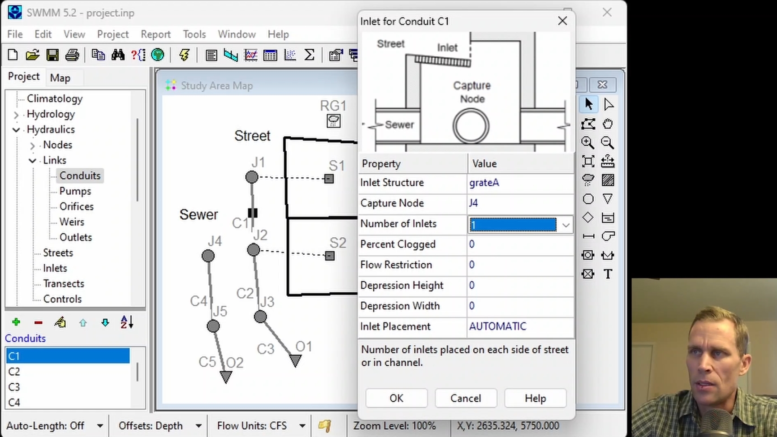Expand the Hydrology tree node

tap(16, 115)
